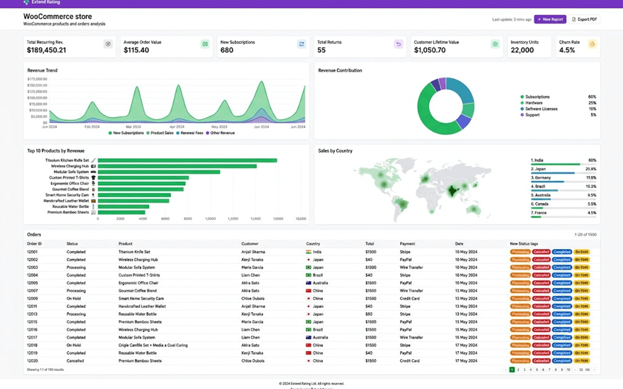
Task: Open orders page 7
Action: [x=549, y=370]
